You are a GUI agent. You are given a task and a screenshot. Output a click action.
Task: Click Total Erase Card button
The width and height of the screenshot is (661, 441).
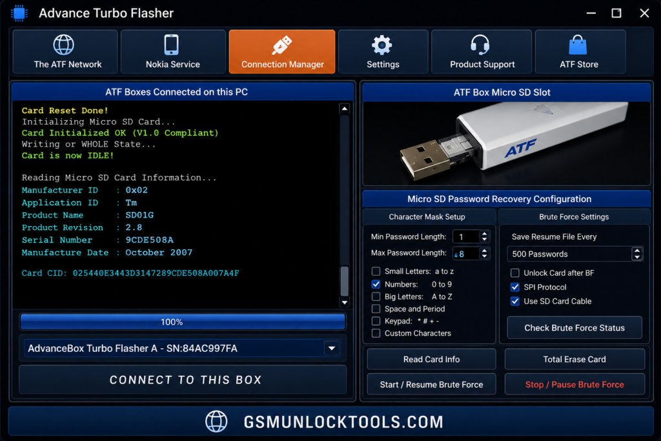coord(574,359)
